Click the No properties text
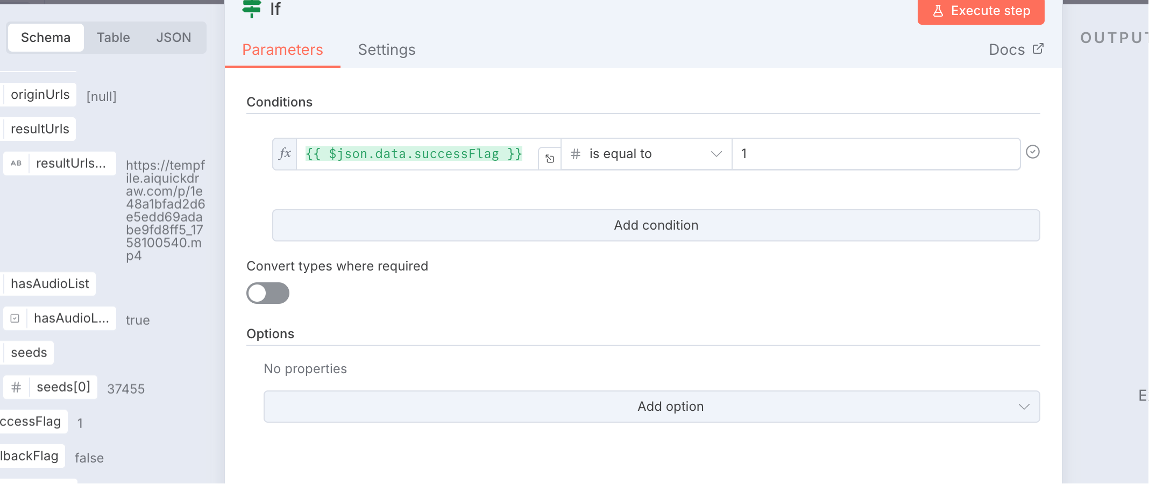 point(305,369)
